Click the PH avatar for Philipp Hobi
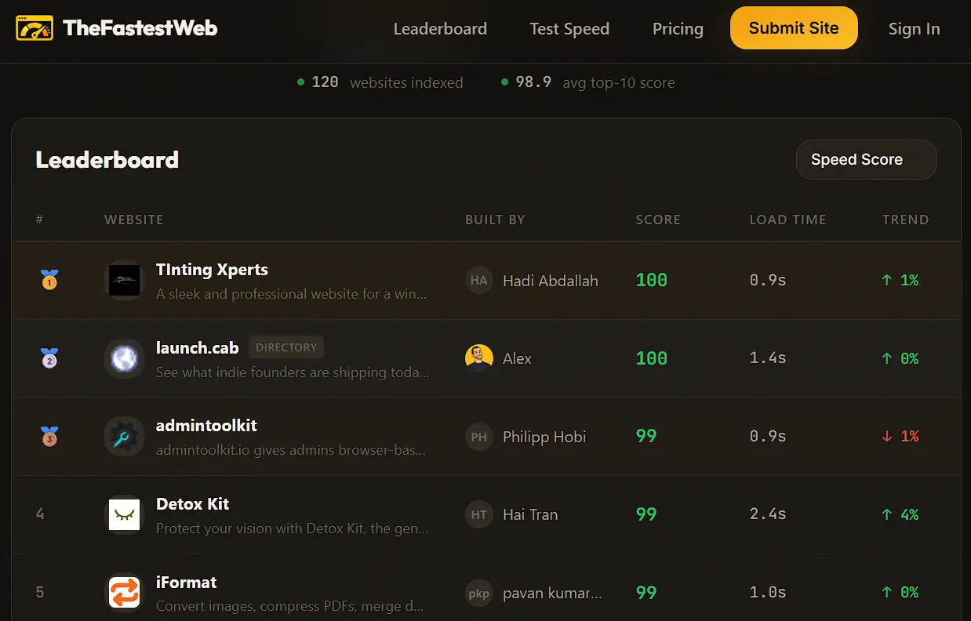 [x=479, y=436]
